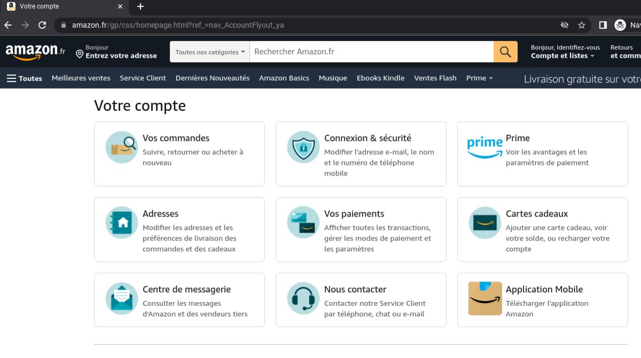Reload the page with refresh icon
The width and height of the screenshot is (641, 358).
[x=43, y=25]
